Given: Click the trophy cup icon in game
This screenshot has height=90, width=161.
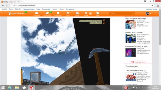Looking at the screenshot, I should [x=104, y=22].
